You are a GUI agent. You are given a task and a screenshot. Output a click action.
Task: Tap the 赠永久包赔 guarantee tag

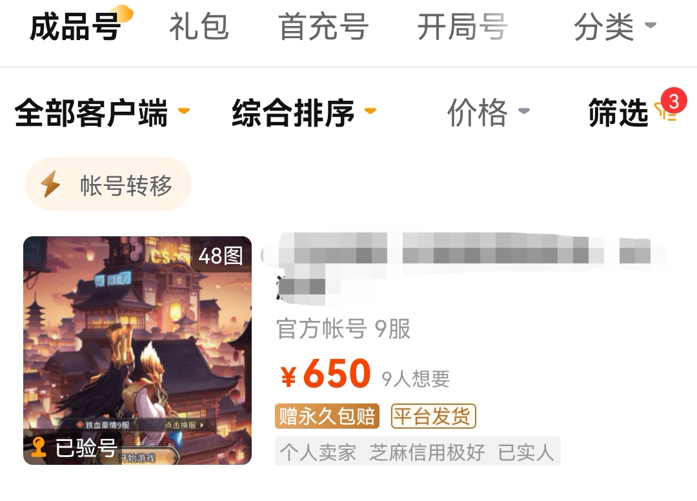point(327,416)
